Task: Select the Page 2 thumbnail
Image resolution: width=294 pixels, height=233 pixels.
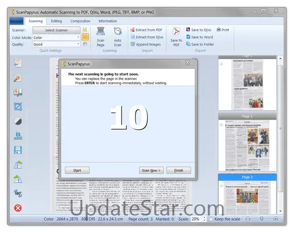Action: (x=247, y=142)
